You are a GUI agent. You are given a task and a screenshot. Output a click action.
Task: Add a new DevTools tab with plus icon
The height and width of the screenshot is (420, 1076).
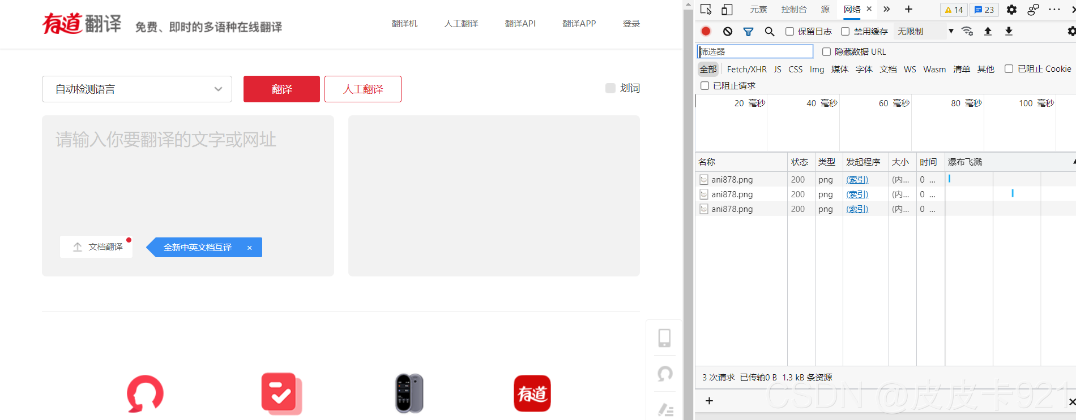(908, 9)
